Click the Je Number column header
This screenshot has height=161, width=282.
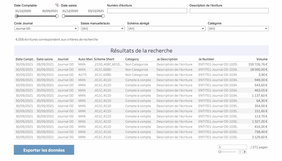(x=206, y=59)
